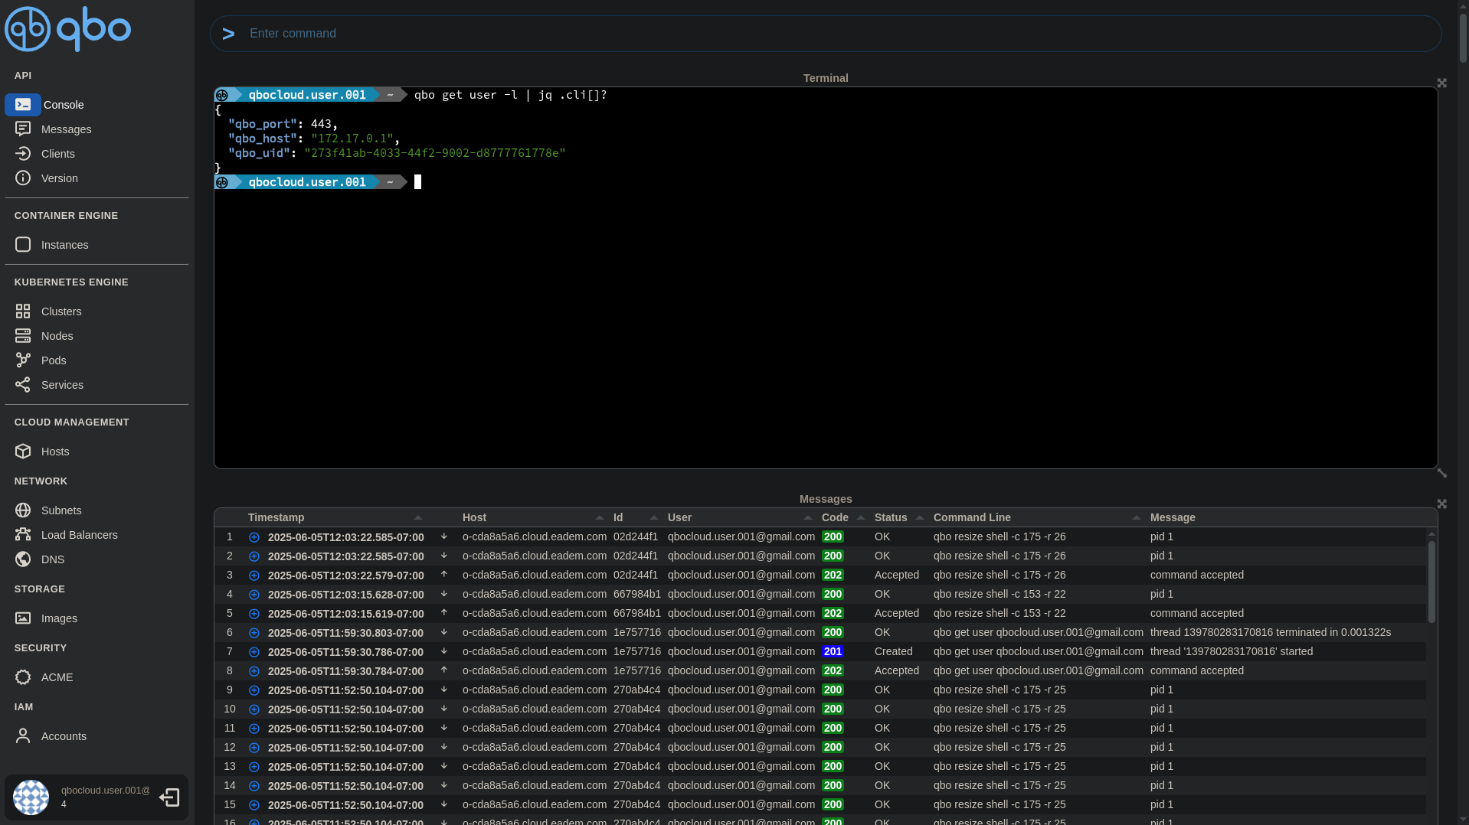
Task: Click the DNS globe icon
Action: click(x=23, y=559)
